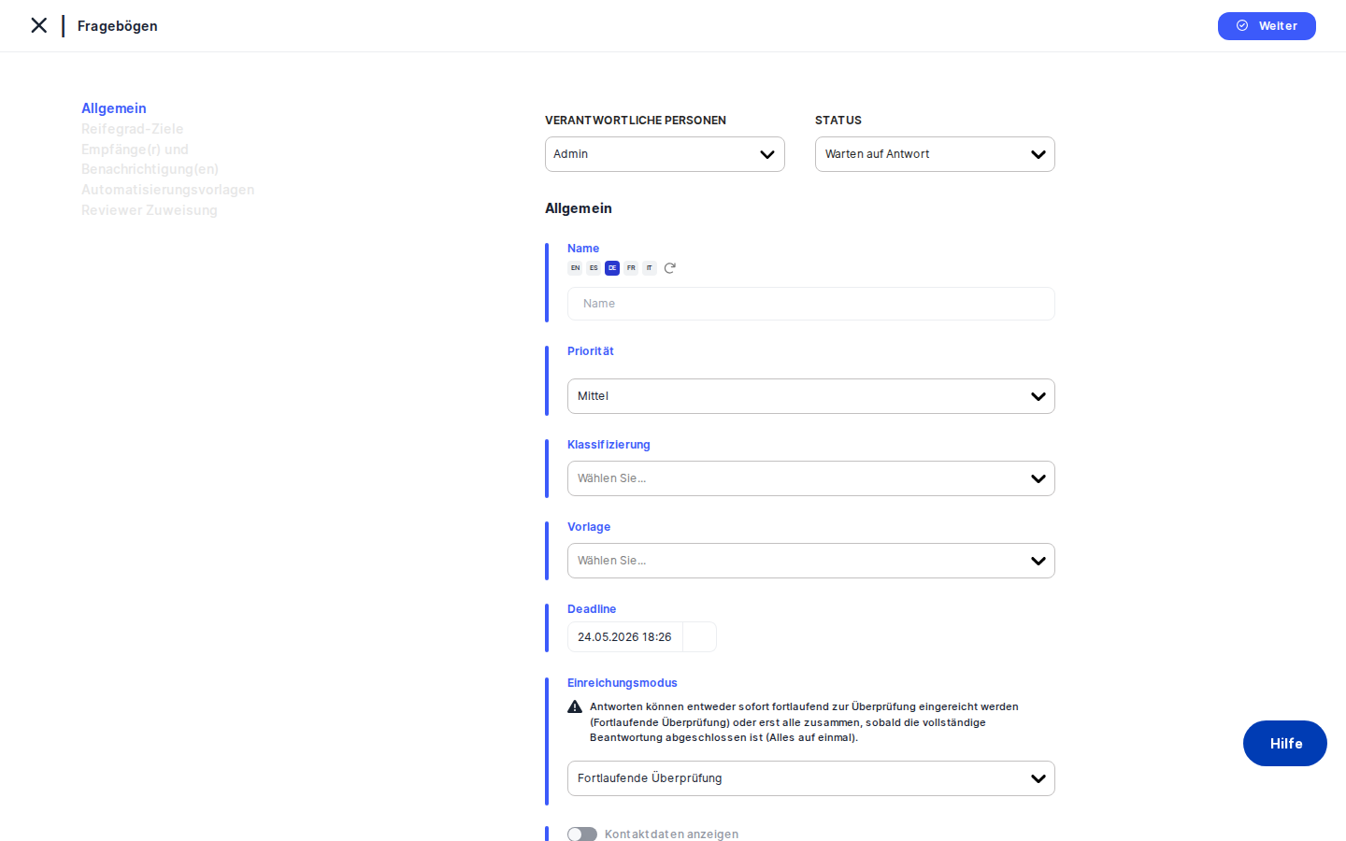Click the Einreichungsmodus explanation text paragraph
This screenshot has width=1346, height=841.
(804, 722)
